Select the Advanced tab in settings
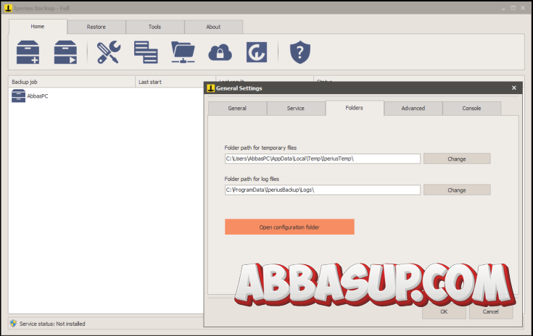Screen dimensions: 533x336 (413, 109)
